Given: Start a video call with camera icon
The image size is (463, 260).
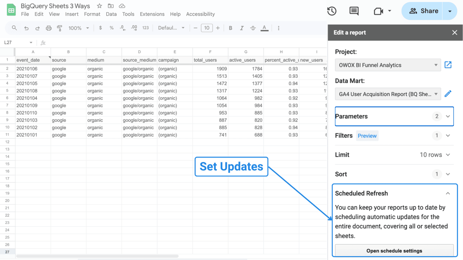Looking at the screenshot, I should pos(378,11).
